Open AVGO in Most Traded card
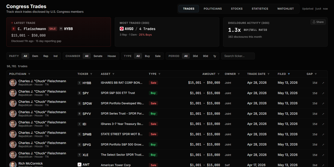 [x=130, y=29]
